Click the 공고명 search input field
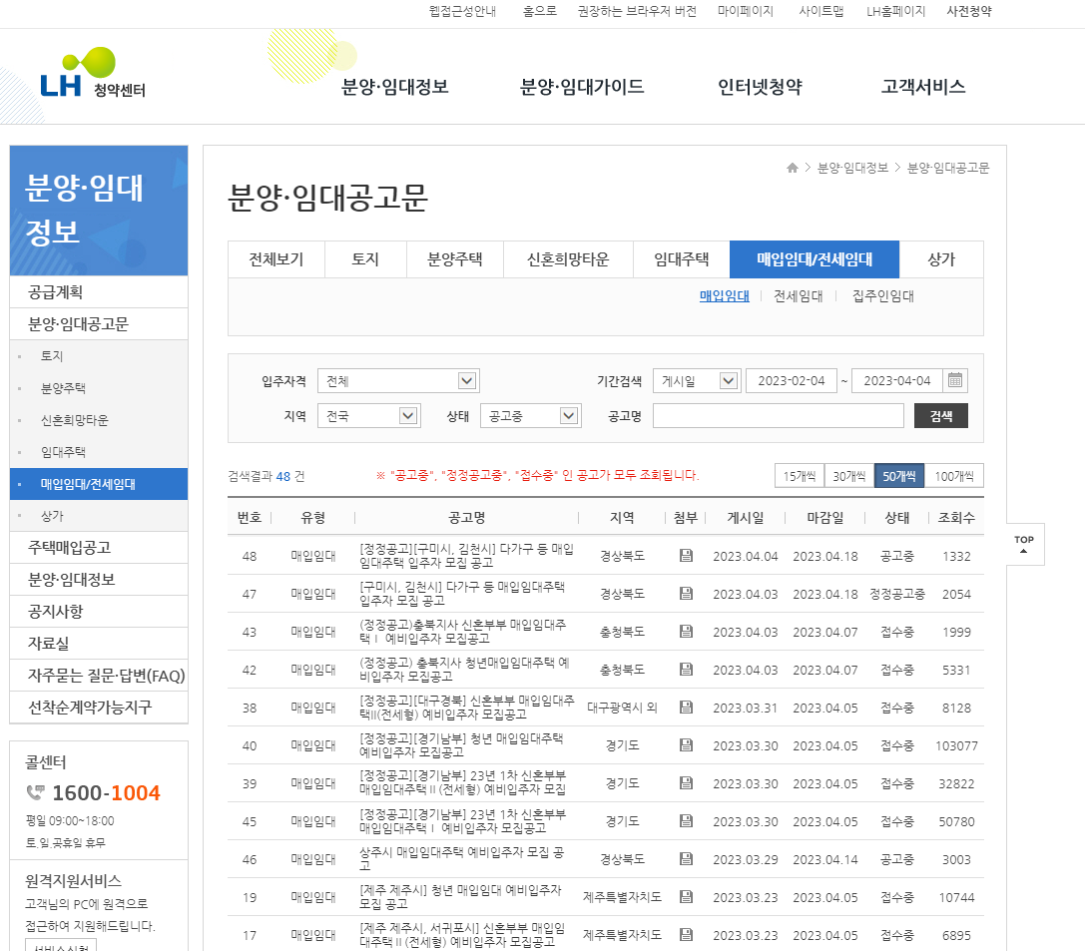Screen dimensions: 1085x951 click(x=777, y=414)
